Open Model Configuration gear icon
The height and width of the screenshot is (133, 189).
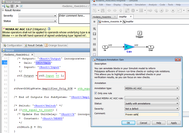pyautogui.click(x=133, y=10)
